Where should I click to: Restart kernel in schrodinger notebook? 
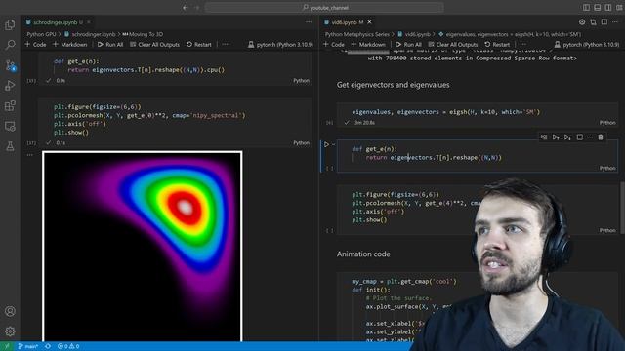click(x=199, y=45)
